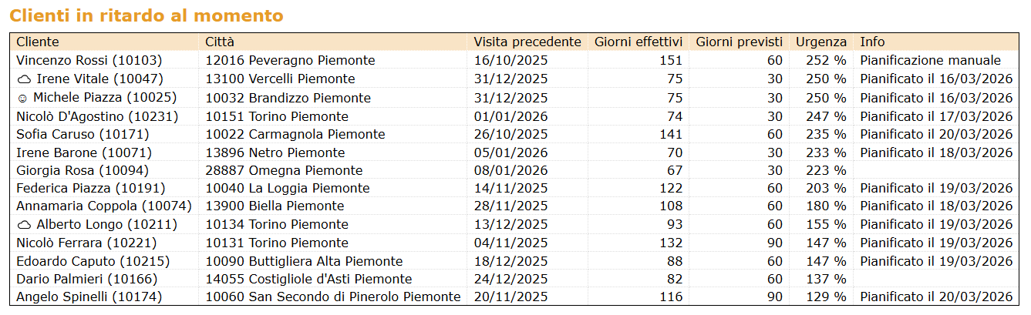1031x315 pixels.
Task: Click the Clienti in ritardo al momento heading
Action: click(147, 15)
